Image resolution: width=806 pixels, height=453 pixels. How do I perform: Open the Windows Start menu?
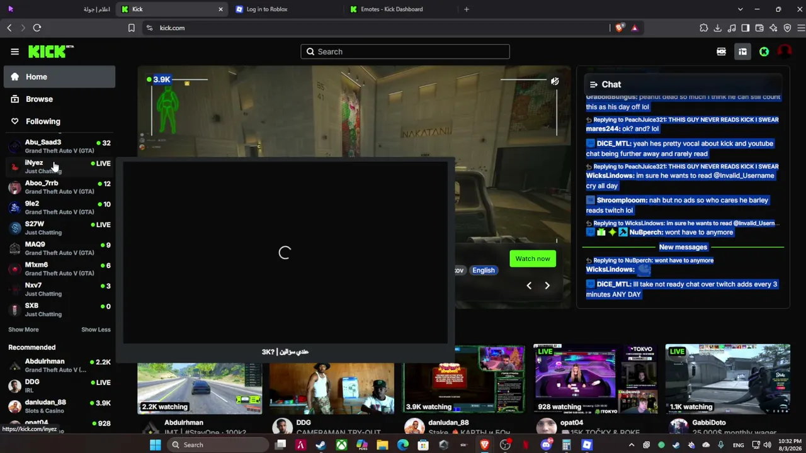click(156, 445)
